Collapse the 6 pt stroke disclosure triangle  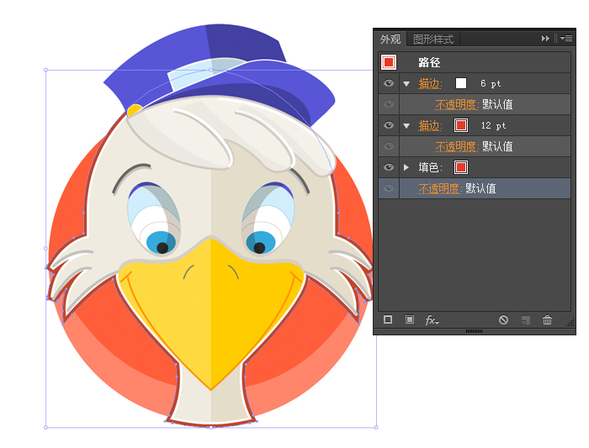406,83
